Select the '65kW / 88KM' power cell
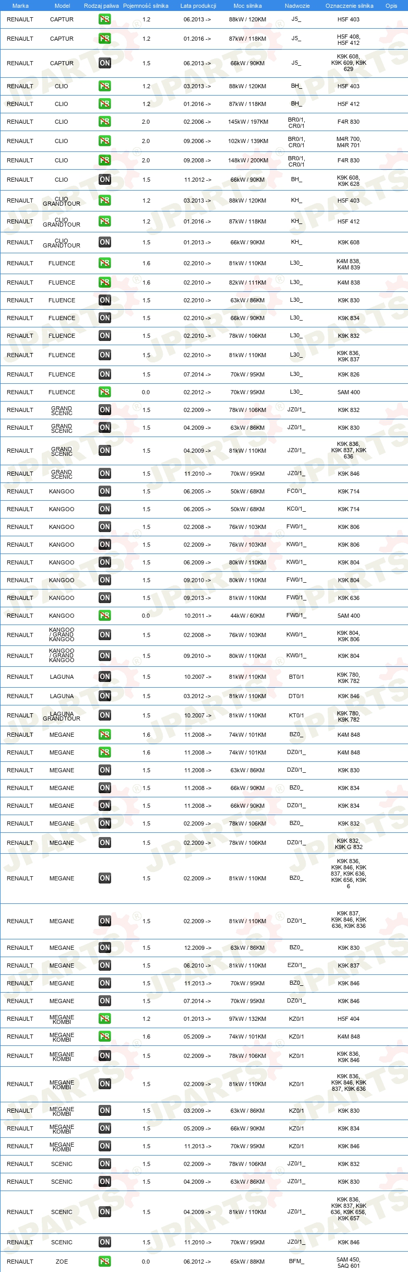The height and width of the screenshot is (1272, 408). pos(248,1262)
